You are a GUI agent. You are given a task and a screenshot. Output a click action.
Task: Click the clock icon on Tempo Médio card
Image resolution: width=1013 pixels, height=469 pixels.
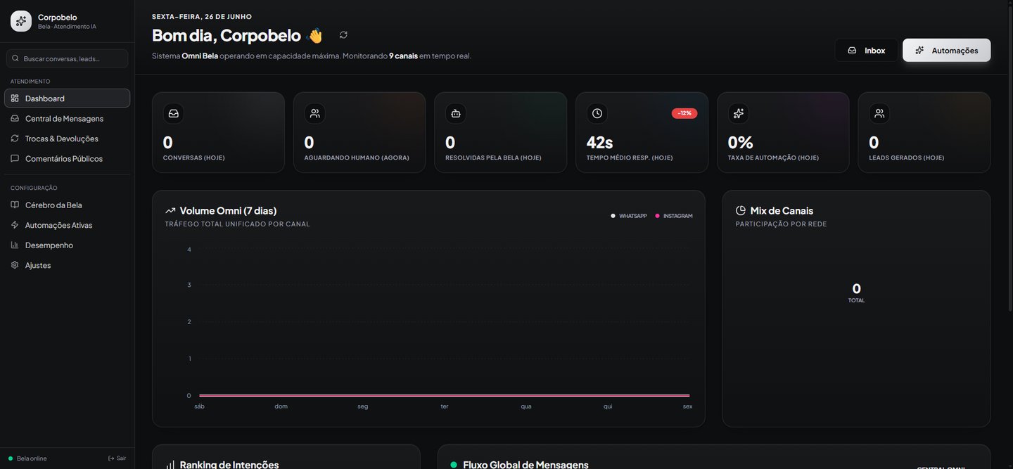click(597, 113)
